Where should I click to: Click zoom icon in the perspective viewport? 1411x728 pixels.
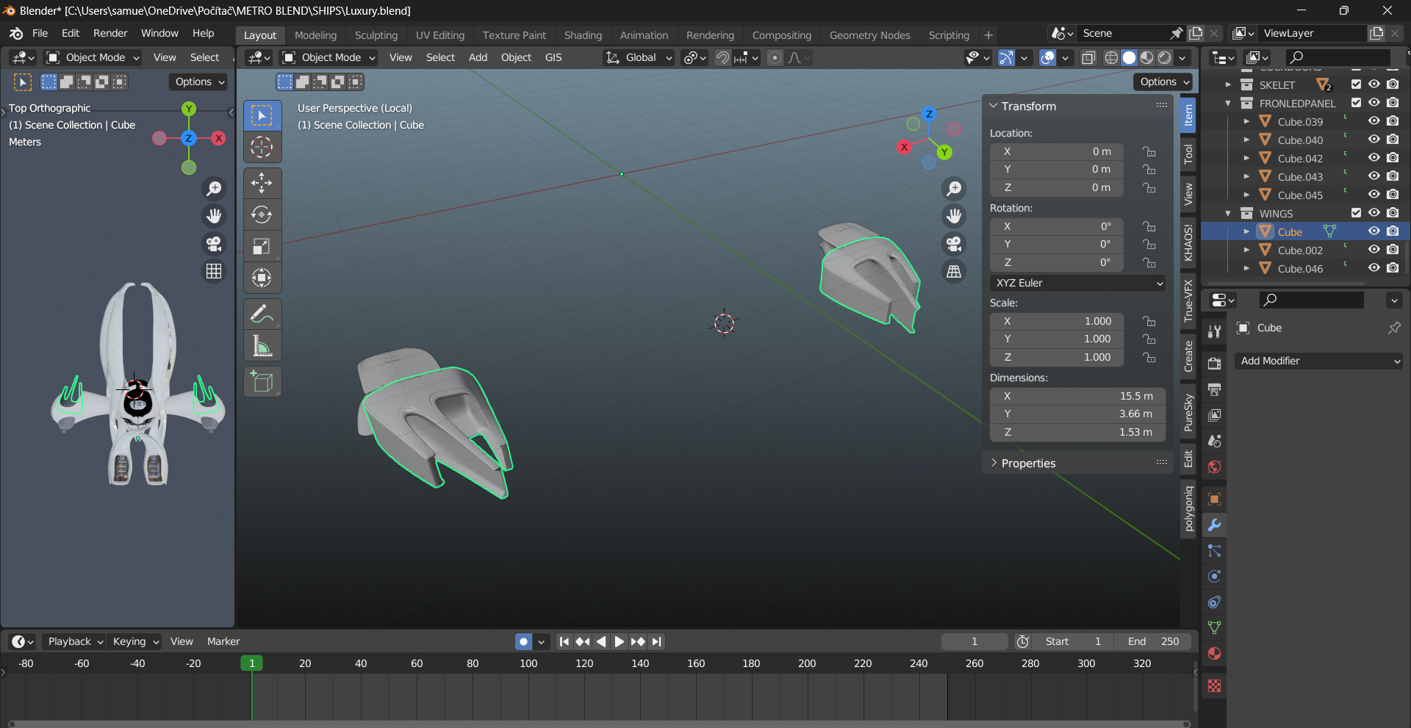[954, 189]
